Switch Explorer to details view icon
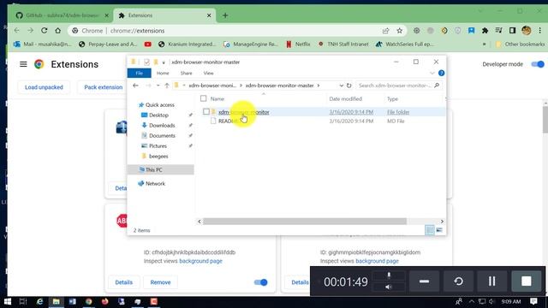Image resolution: width=548 pixels, height=308 pixels. pyautogui.click(x=430, y=230)
